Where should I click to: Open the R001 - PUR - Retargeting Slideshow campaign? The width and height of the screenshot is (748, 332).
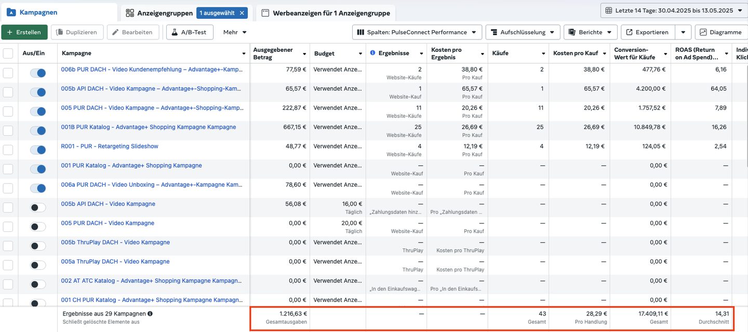tap(110, 146)
